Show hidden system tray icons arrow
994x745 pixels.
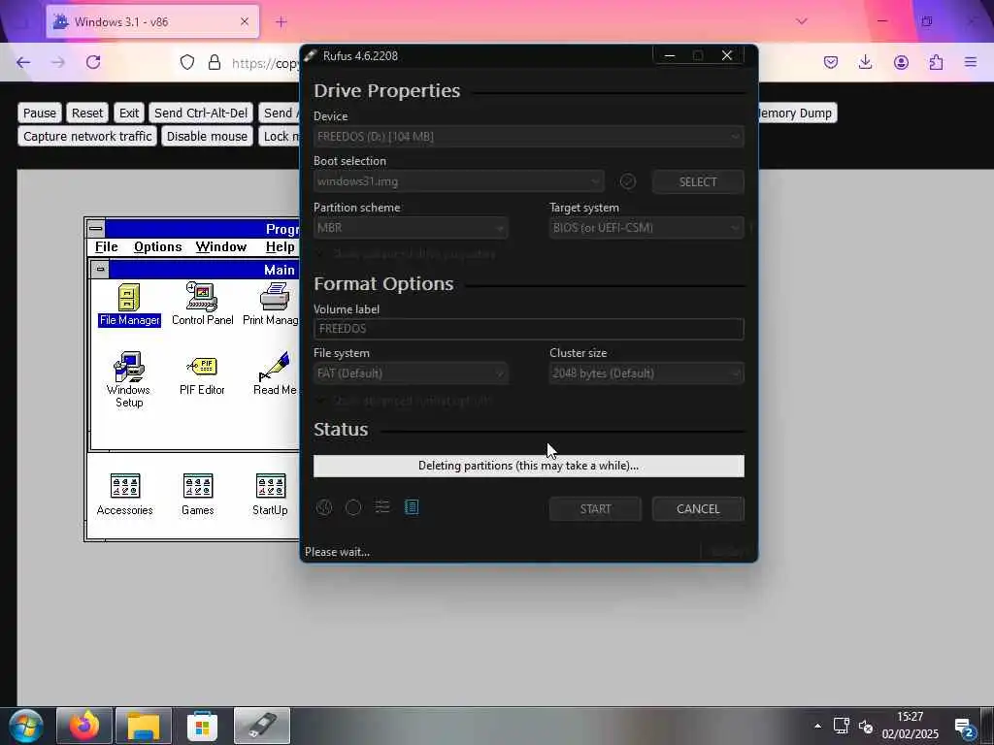pos(817,726)
